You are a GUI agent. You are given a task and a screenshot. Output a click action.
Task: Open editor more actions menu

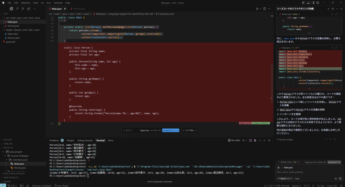click(269, 9)
